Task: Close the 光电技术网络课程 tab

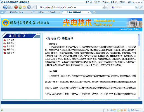Action: pyautogui.click(x=88, y=12)
